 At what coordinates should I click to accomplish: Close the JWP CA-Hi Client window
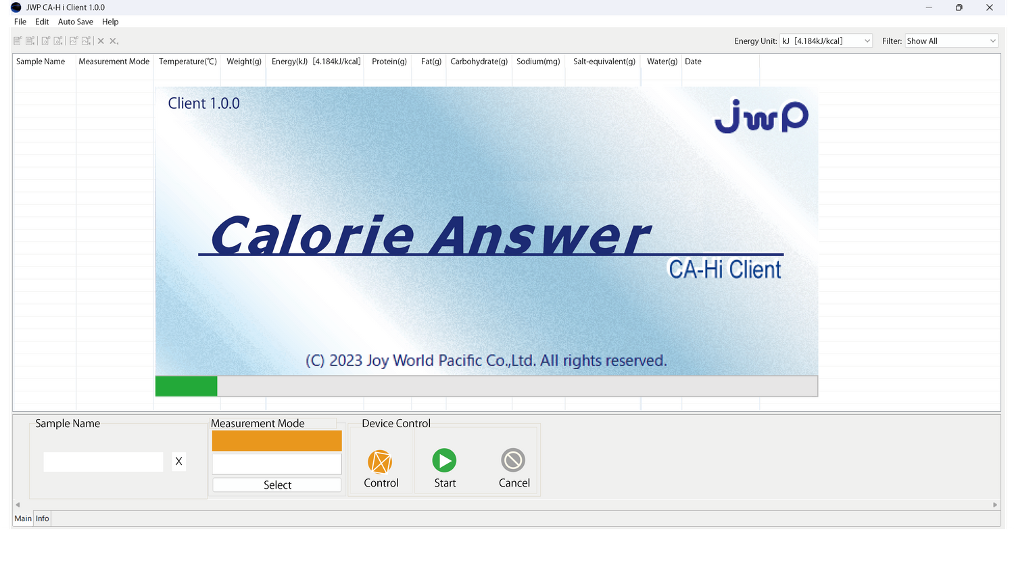point(990,7)
